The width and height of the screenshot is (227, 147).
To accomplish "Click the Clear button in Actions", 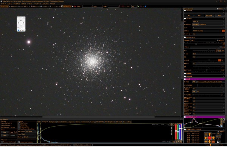I will 5,132.
